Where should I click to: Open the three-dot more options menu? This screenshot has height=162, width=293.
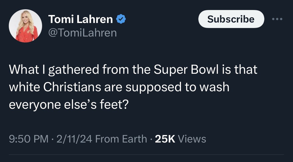click(x=277, y=19)
